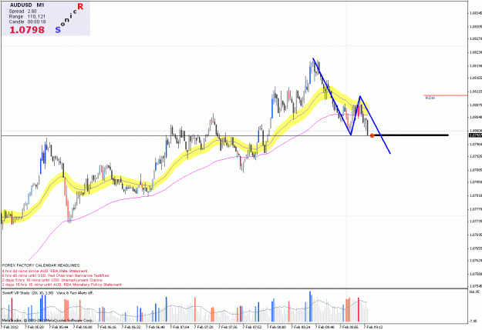Viewport: 482px width, 330px height.
Task: Click the USD Unemployment Claims headline
Action: pyautogui.click(x=52, y=280)
